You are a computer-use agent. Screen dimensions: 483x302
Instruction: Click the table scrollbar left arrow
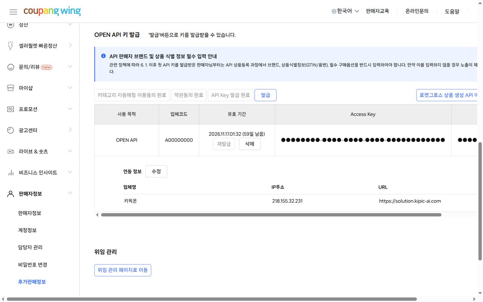click(97, 215)
